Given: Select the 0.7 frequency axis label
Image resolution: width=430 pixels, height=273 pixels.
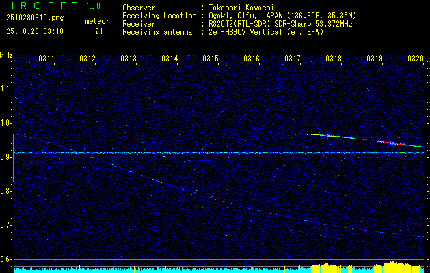Looking at the screenshot, I should tap(6, 225).
